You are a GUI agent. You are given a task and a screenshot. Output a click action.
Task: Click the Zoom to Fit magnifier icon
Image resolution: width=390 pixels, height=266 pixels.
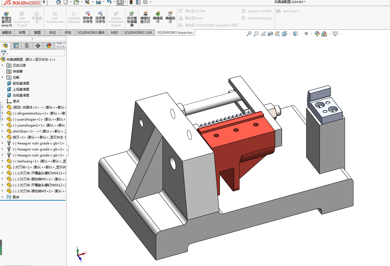click(249, 34)
